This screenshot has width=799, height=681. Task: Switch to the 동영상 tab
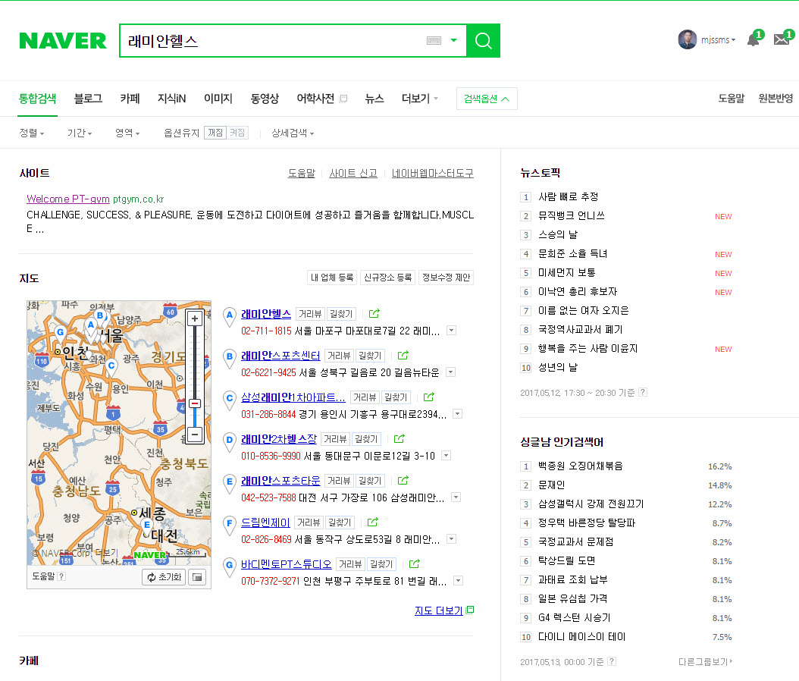point(265,99)
